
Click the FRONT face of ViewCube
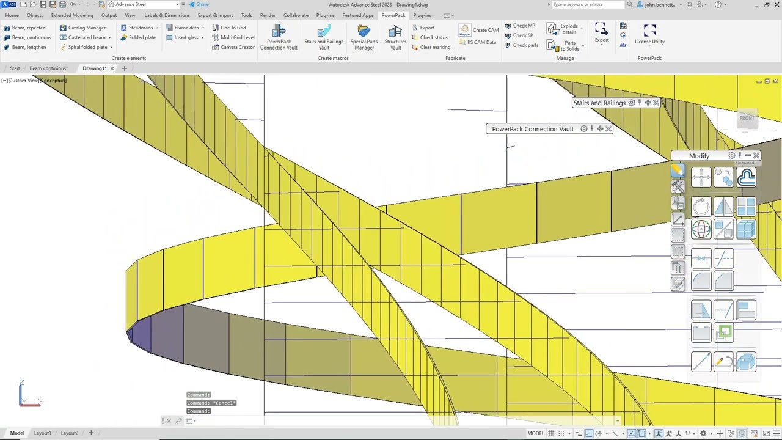[x=747, y=119]
